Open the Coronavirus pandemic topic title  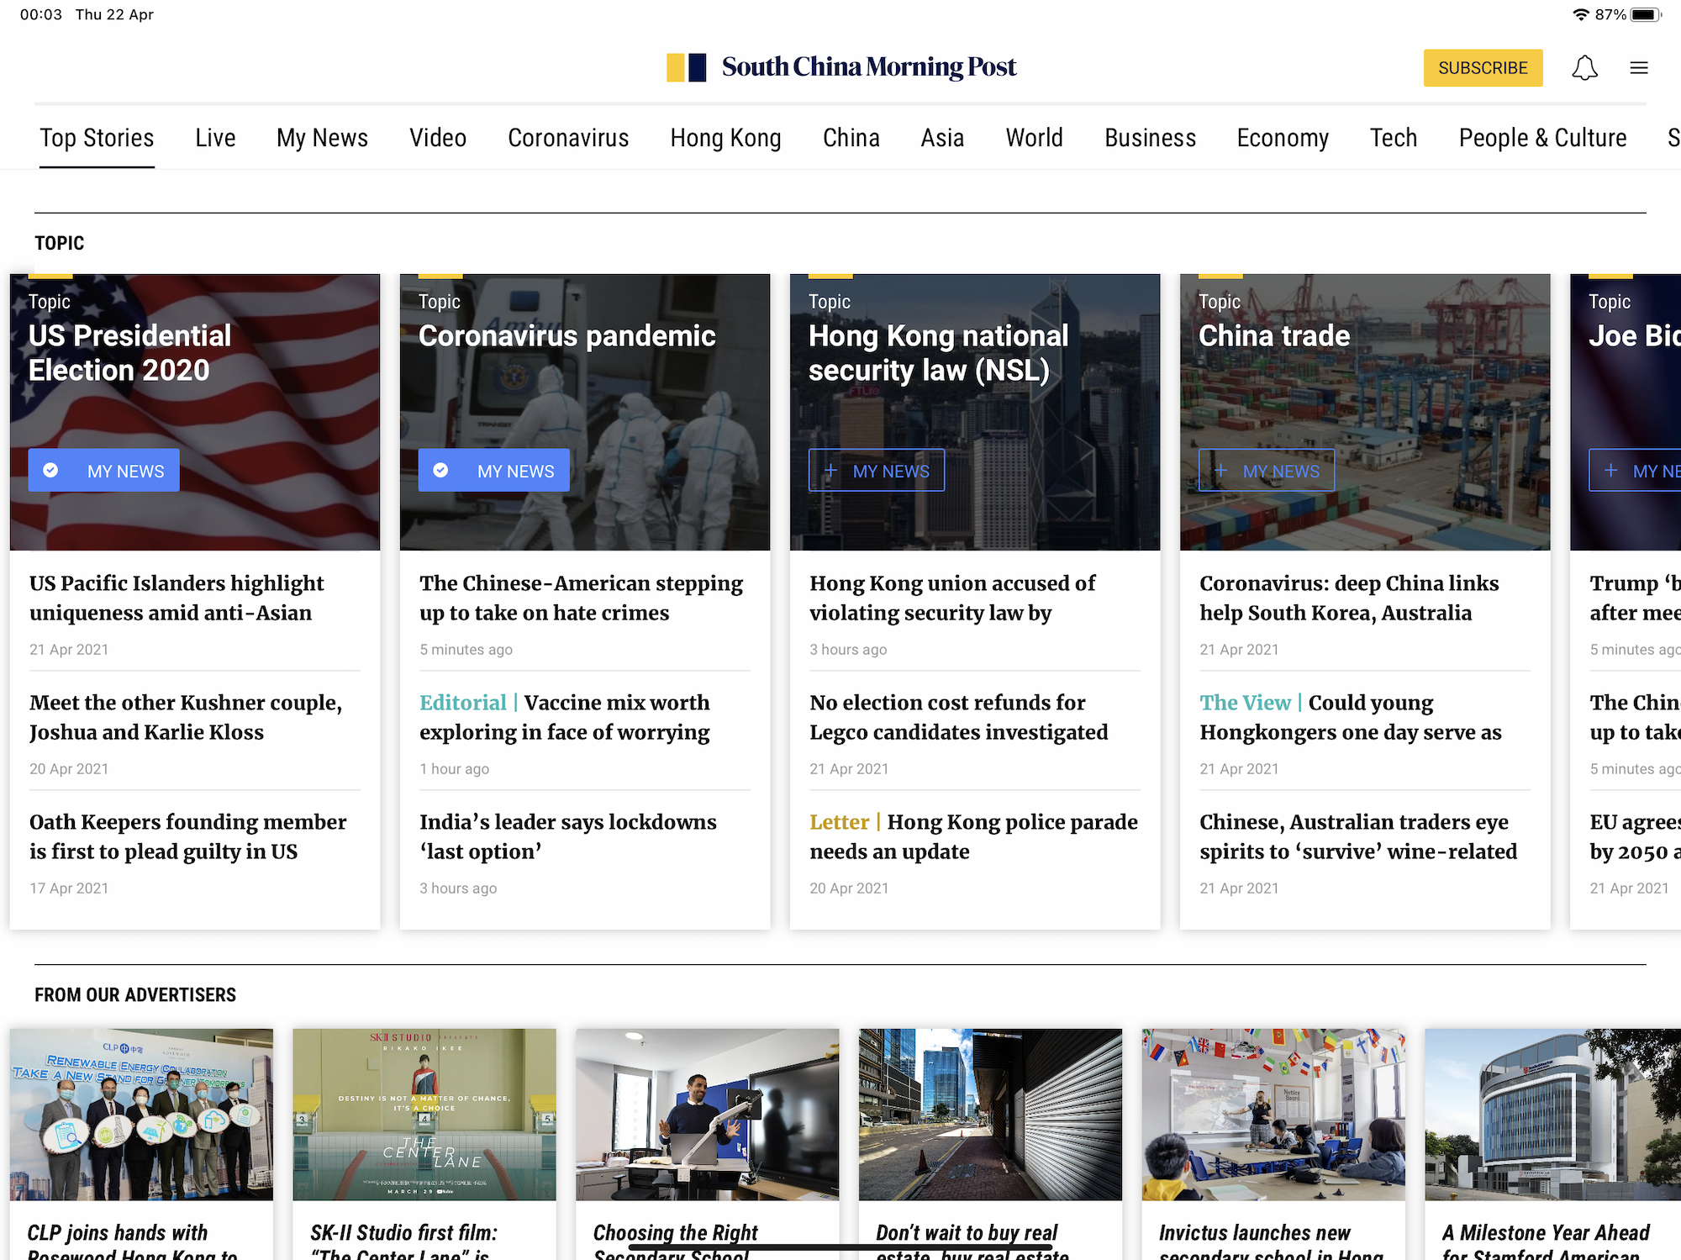click(567, 336)
